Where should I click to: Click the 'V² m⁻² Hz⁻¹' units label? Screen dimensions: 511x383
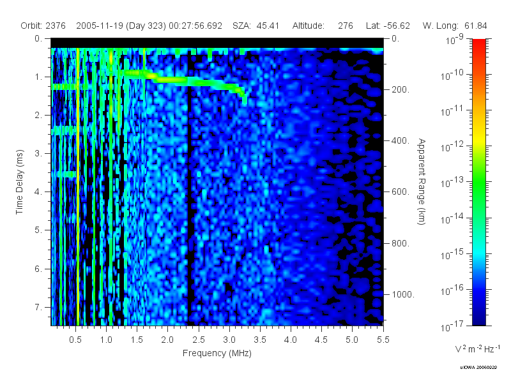[x=477, y=349]
